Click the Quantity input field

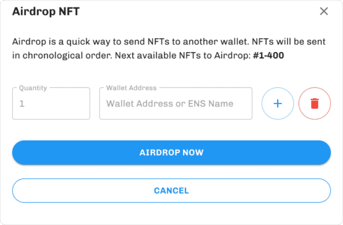pos(51,103)
